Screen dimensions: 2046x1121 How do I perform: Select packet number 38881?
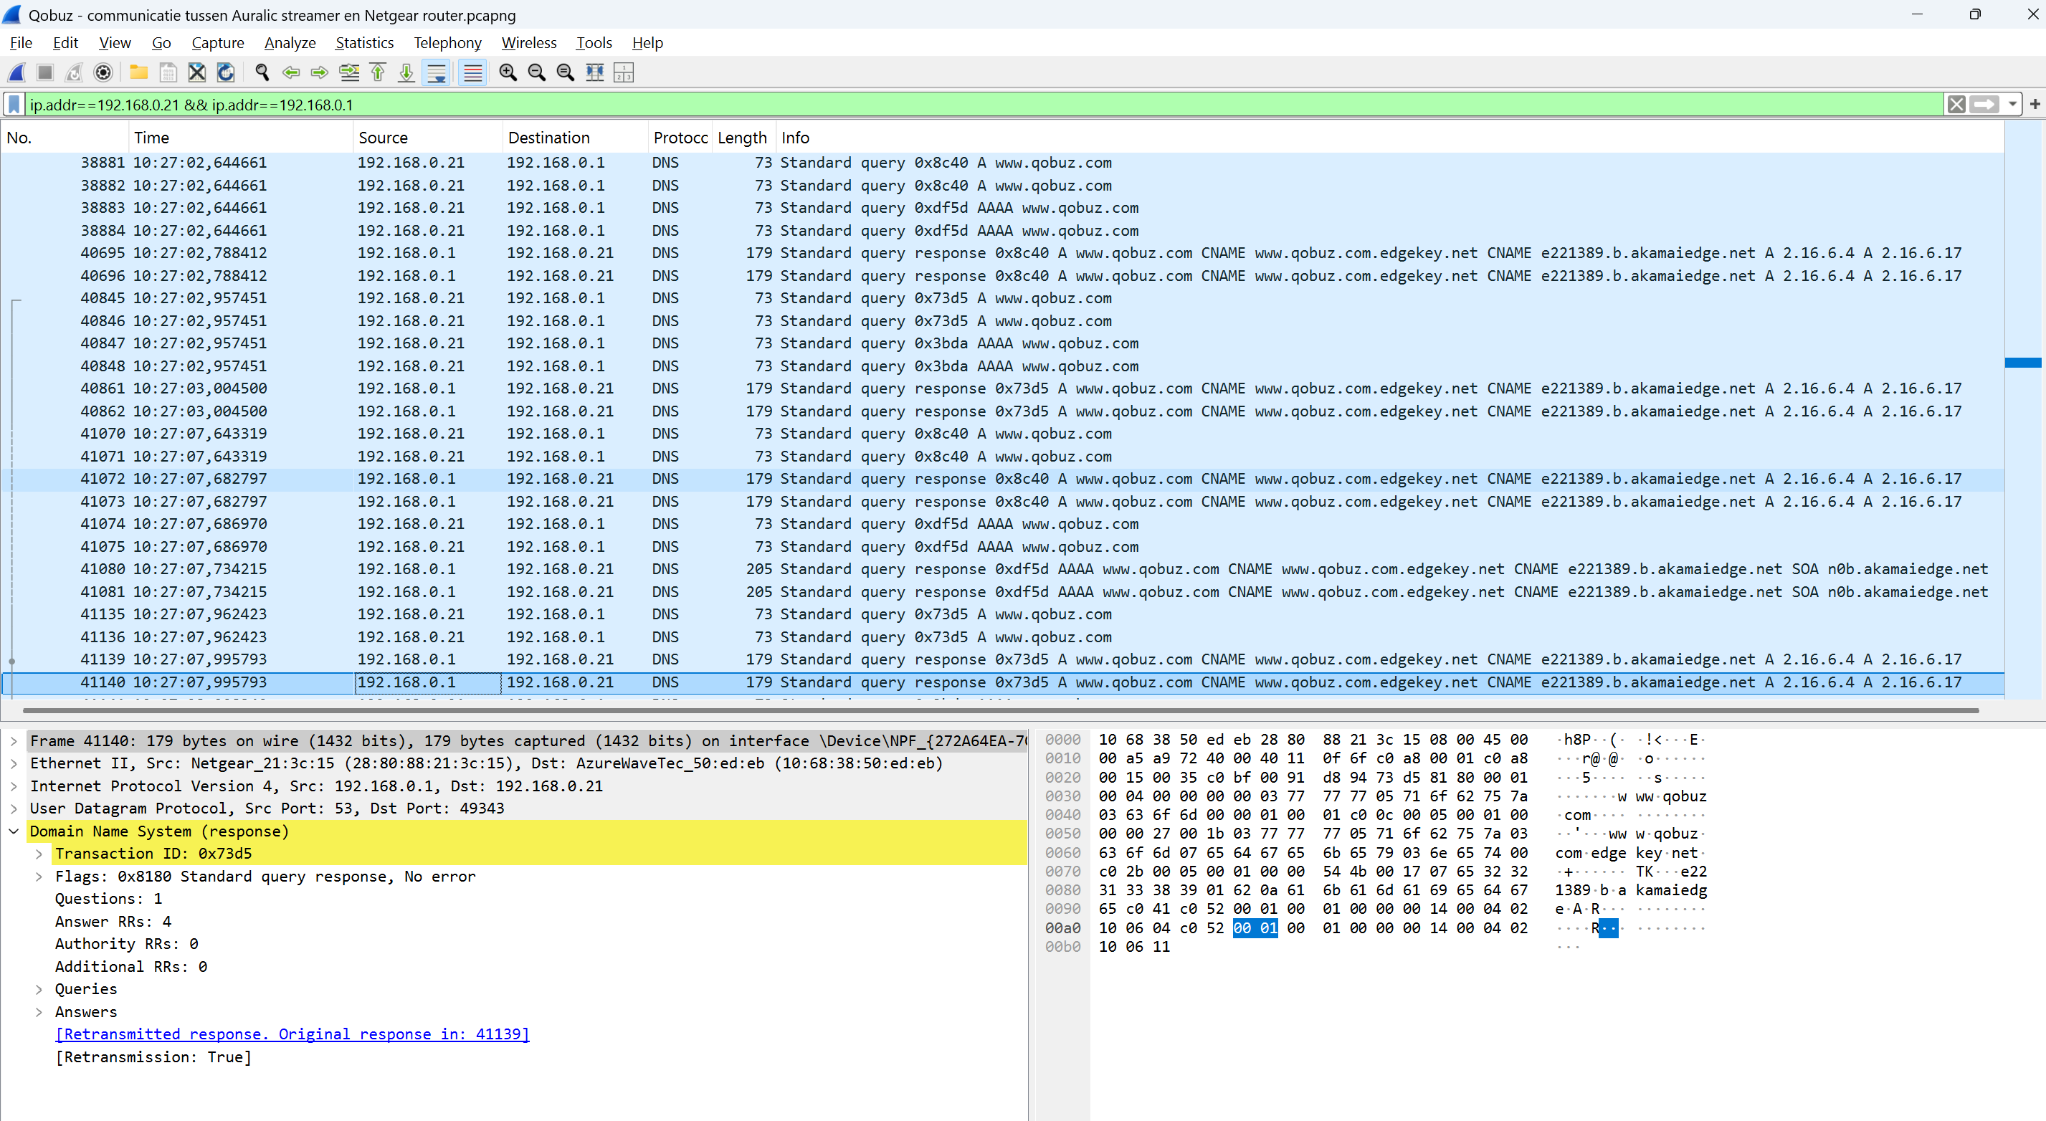(1002, 163)
